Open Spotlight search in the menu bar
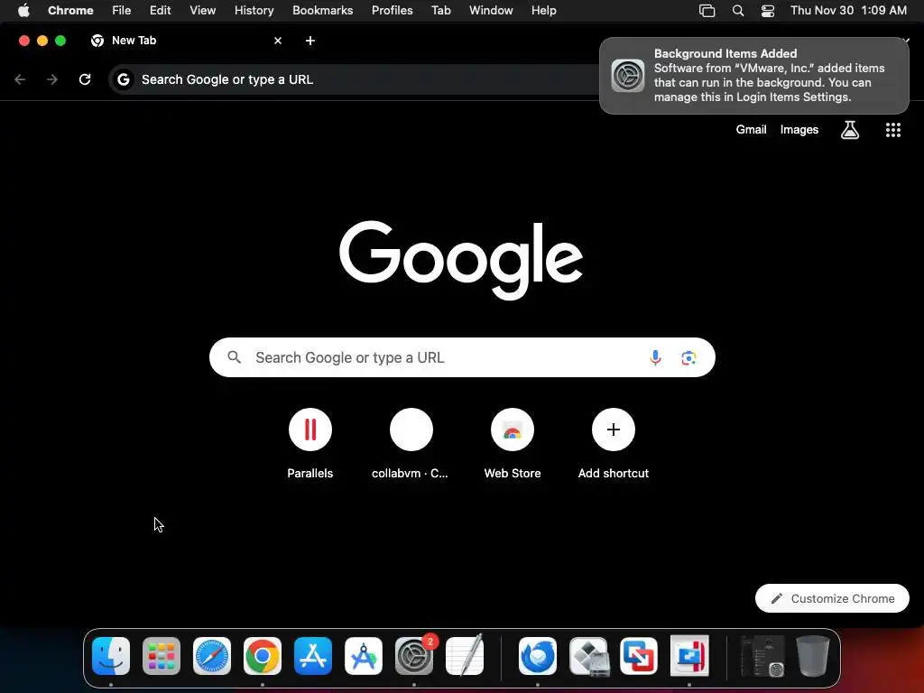 click(x=738, y=11)
